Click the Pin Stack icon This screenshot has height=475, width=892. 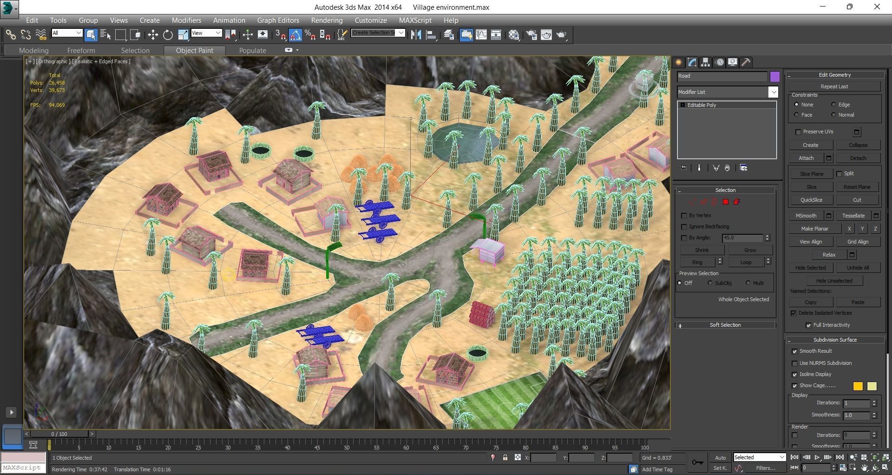(683, 168)
